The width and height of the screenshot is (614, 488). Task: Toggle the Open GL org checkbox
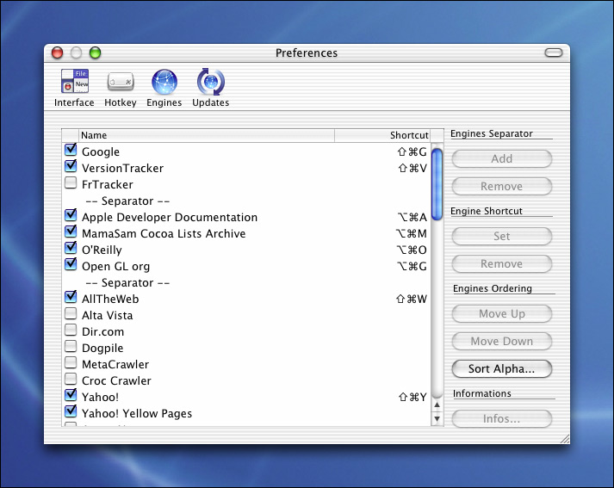coord(71,264)
